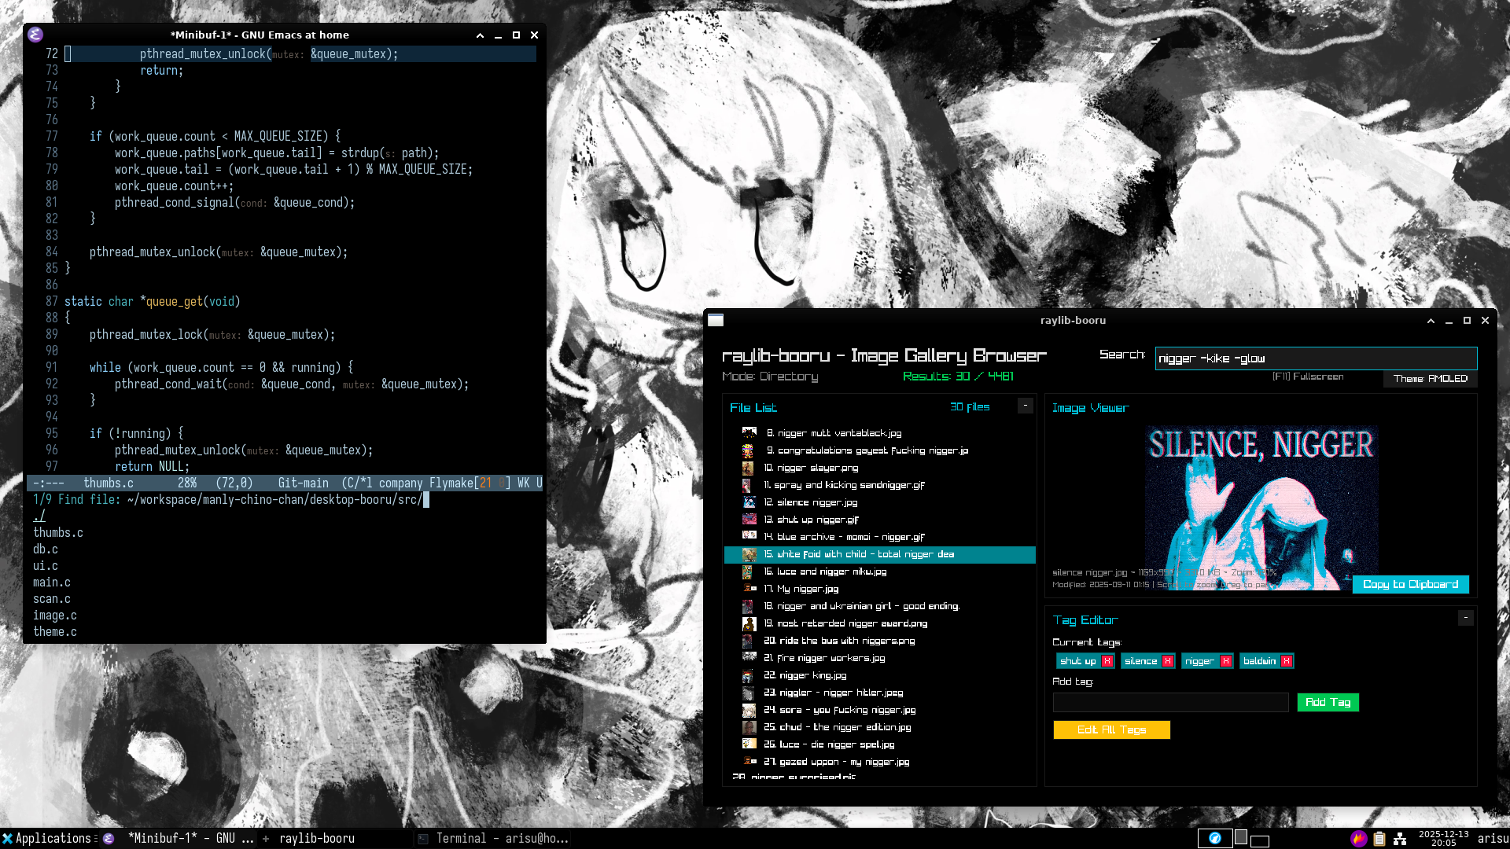Toggle the AMOLED theme button

(1430, 378)
